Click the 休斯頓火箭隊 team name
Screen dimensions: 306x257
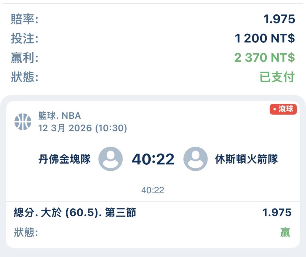tap(246, 159)
